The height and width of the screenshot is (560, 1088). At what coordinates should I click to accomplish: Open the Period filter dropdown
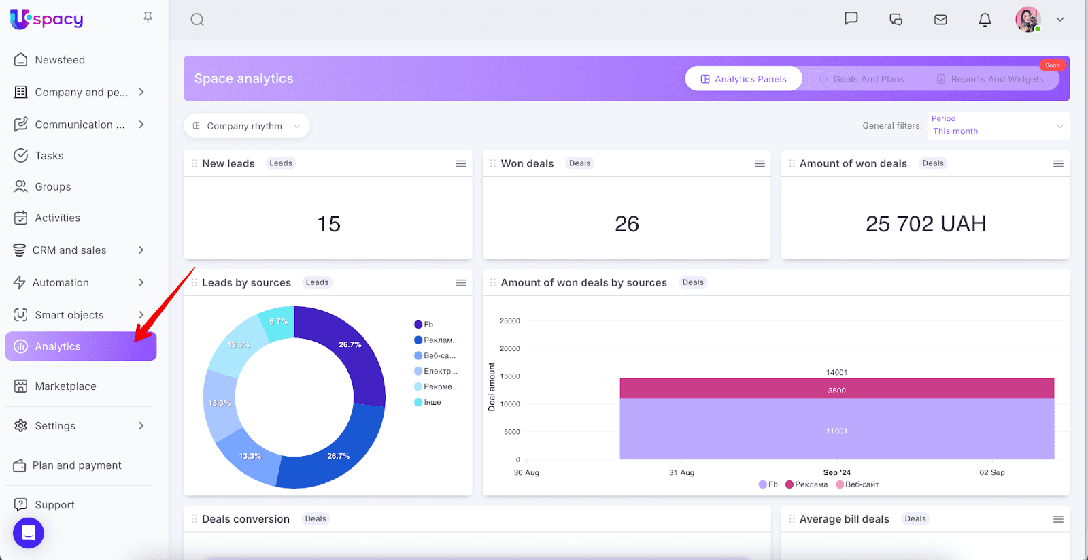coord(998,126)
